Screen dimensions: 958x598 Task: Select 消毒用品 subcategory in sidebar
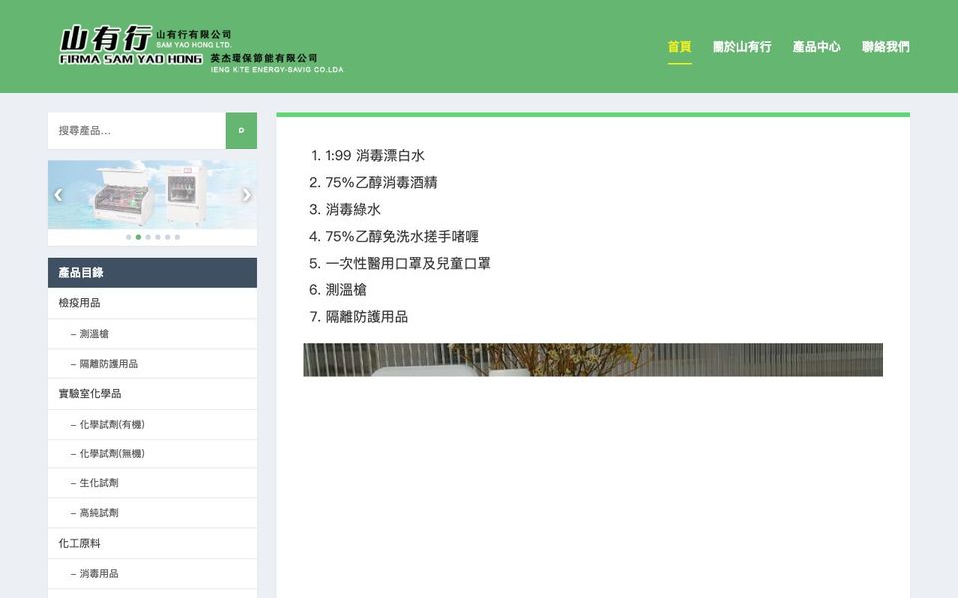click(99, 574)
